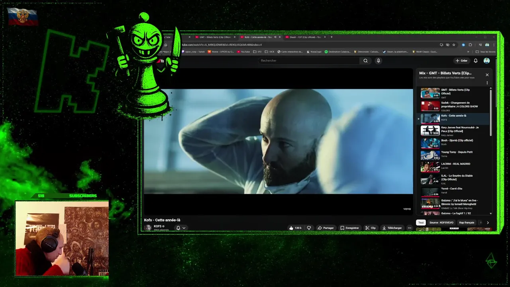Click the YouTube search magnifier icon
This screenshot has height=287, width=510.
click(x=365, y=61)
